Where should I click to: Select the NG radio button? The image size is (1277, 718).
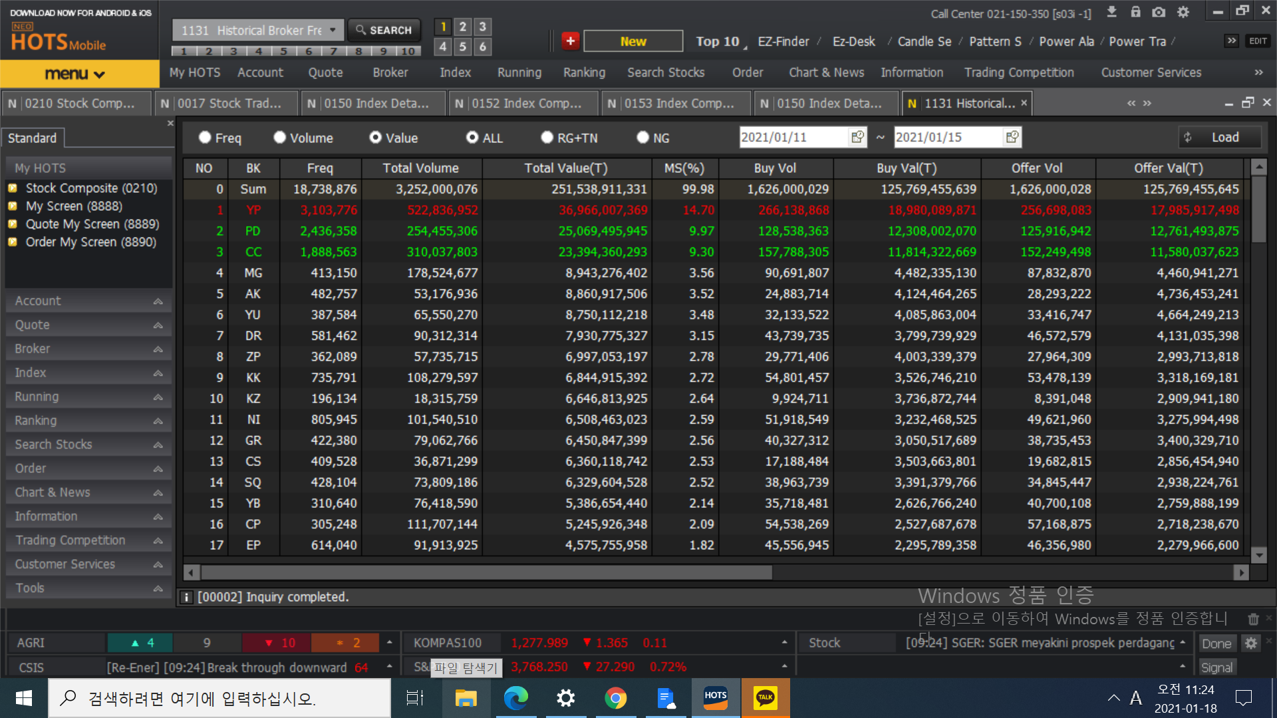(x=642, y=137)
